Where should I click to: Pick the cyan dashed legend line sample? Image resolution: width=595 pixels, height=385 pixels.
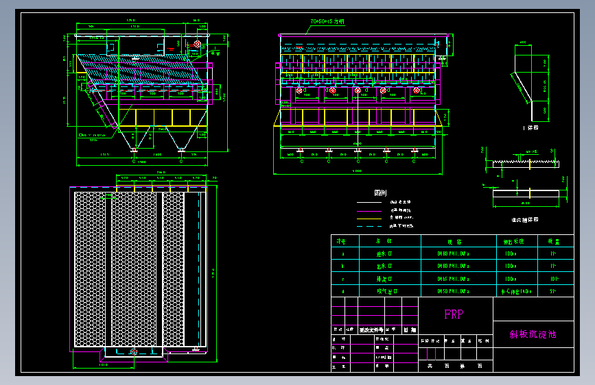pos(369,225)
